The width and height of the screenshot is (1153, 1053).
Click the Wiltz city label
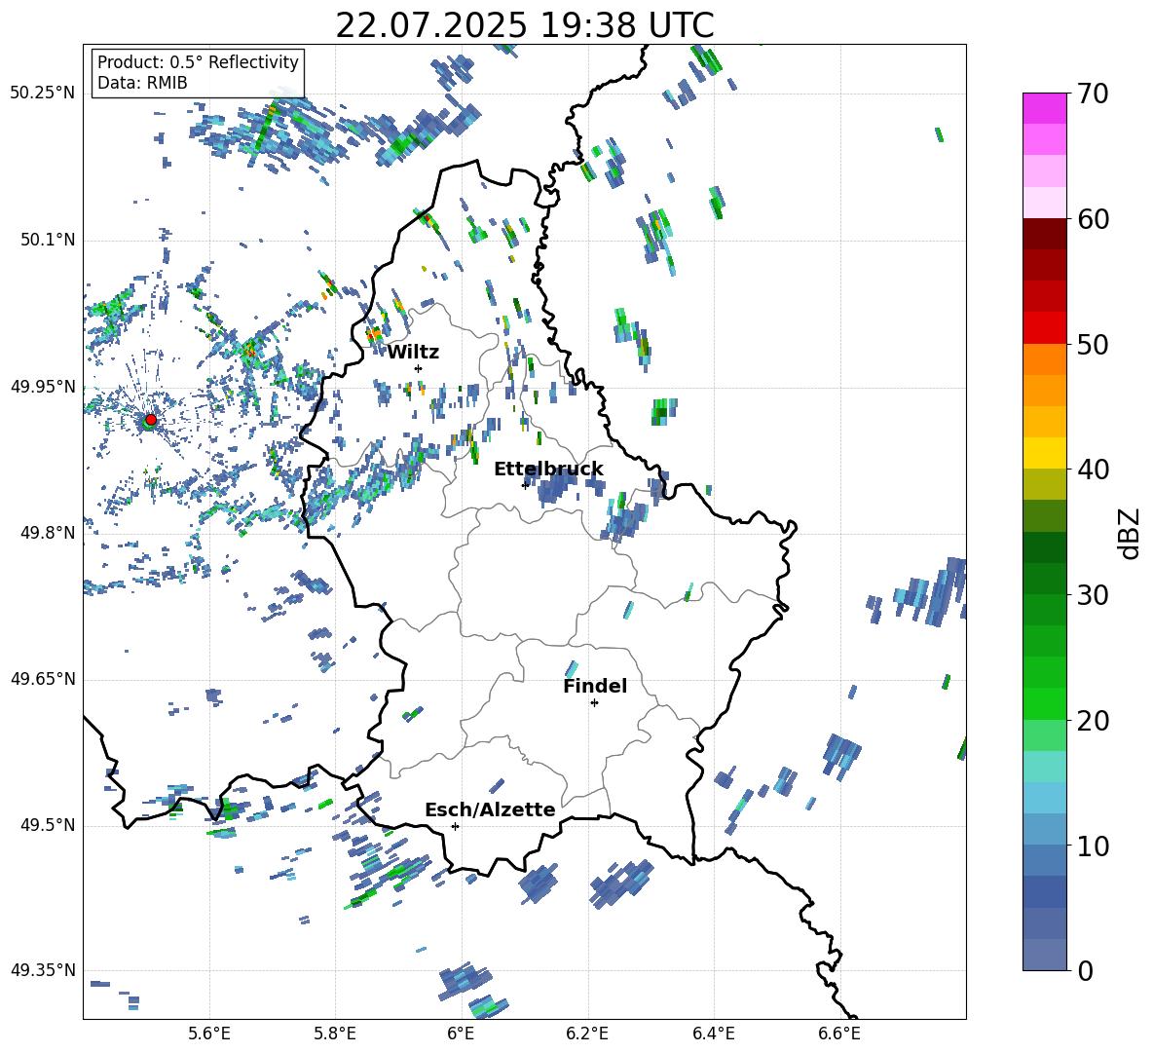pyautogui.click(x=413, y=353)
